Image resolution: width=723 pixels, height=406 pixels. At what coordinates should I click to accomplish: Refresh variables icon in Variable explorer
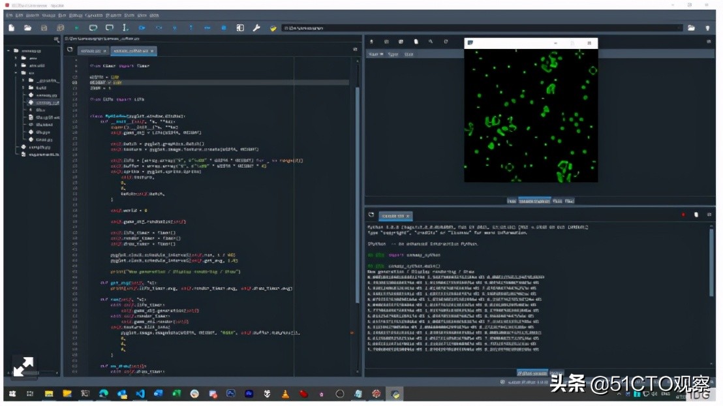[446, 42]
